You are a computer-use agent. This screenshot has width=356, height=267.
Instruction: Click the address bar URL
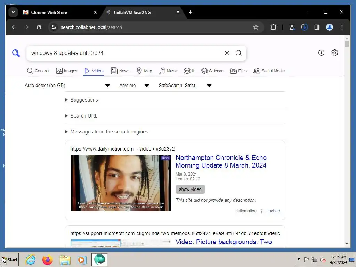point(91,27)
